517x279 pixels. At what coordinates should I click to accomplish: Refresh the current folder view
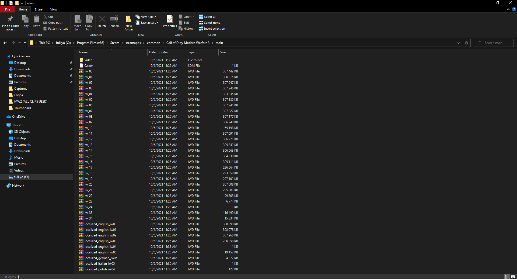coord(467,43)
